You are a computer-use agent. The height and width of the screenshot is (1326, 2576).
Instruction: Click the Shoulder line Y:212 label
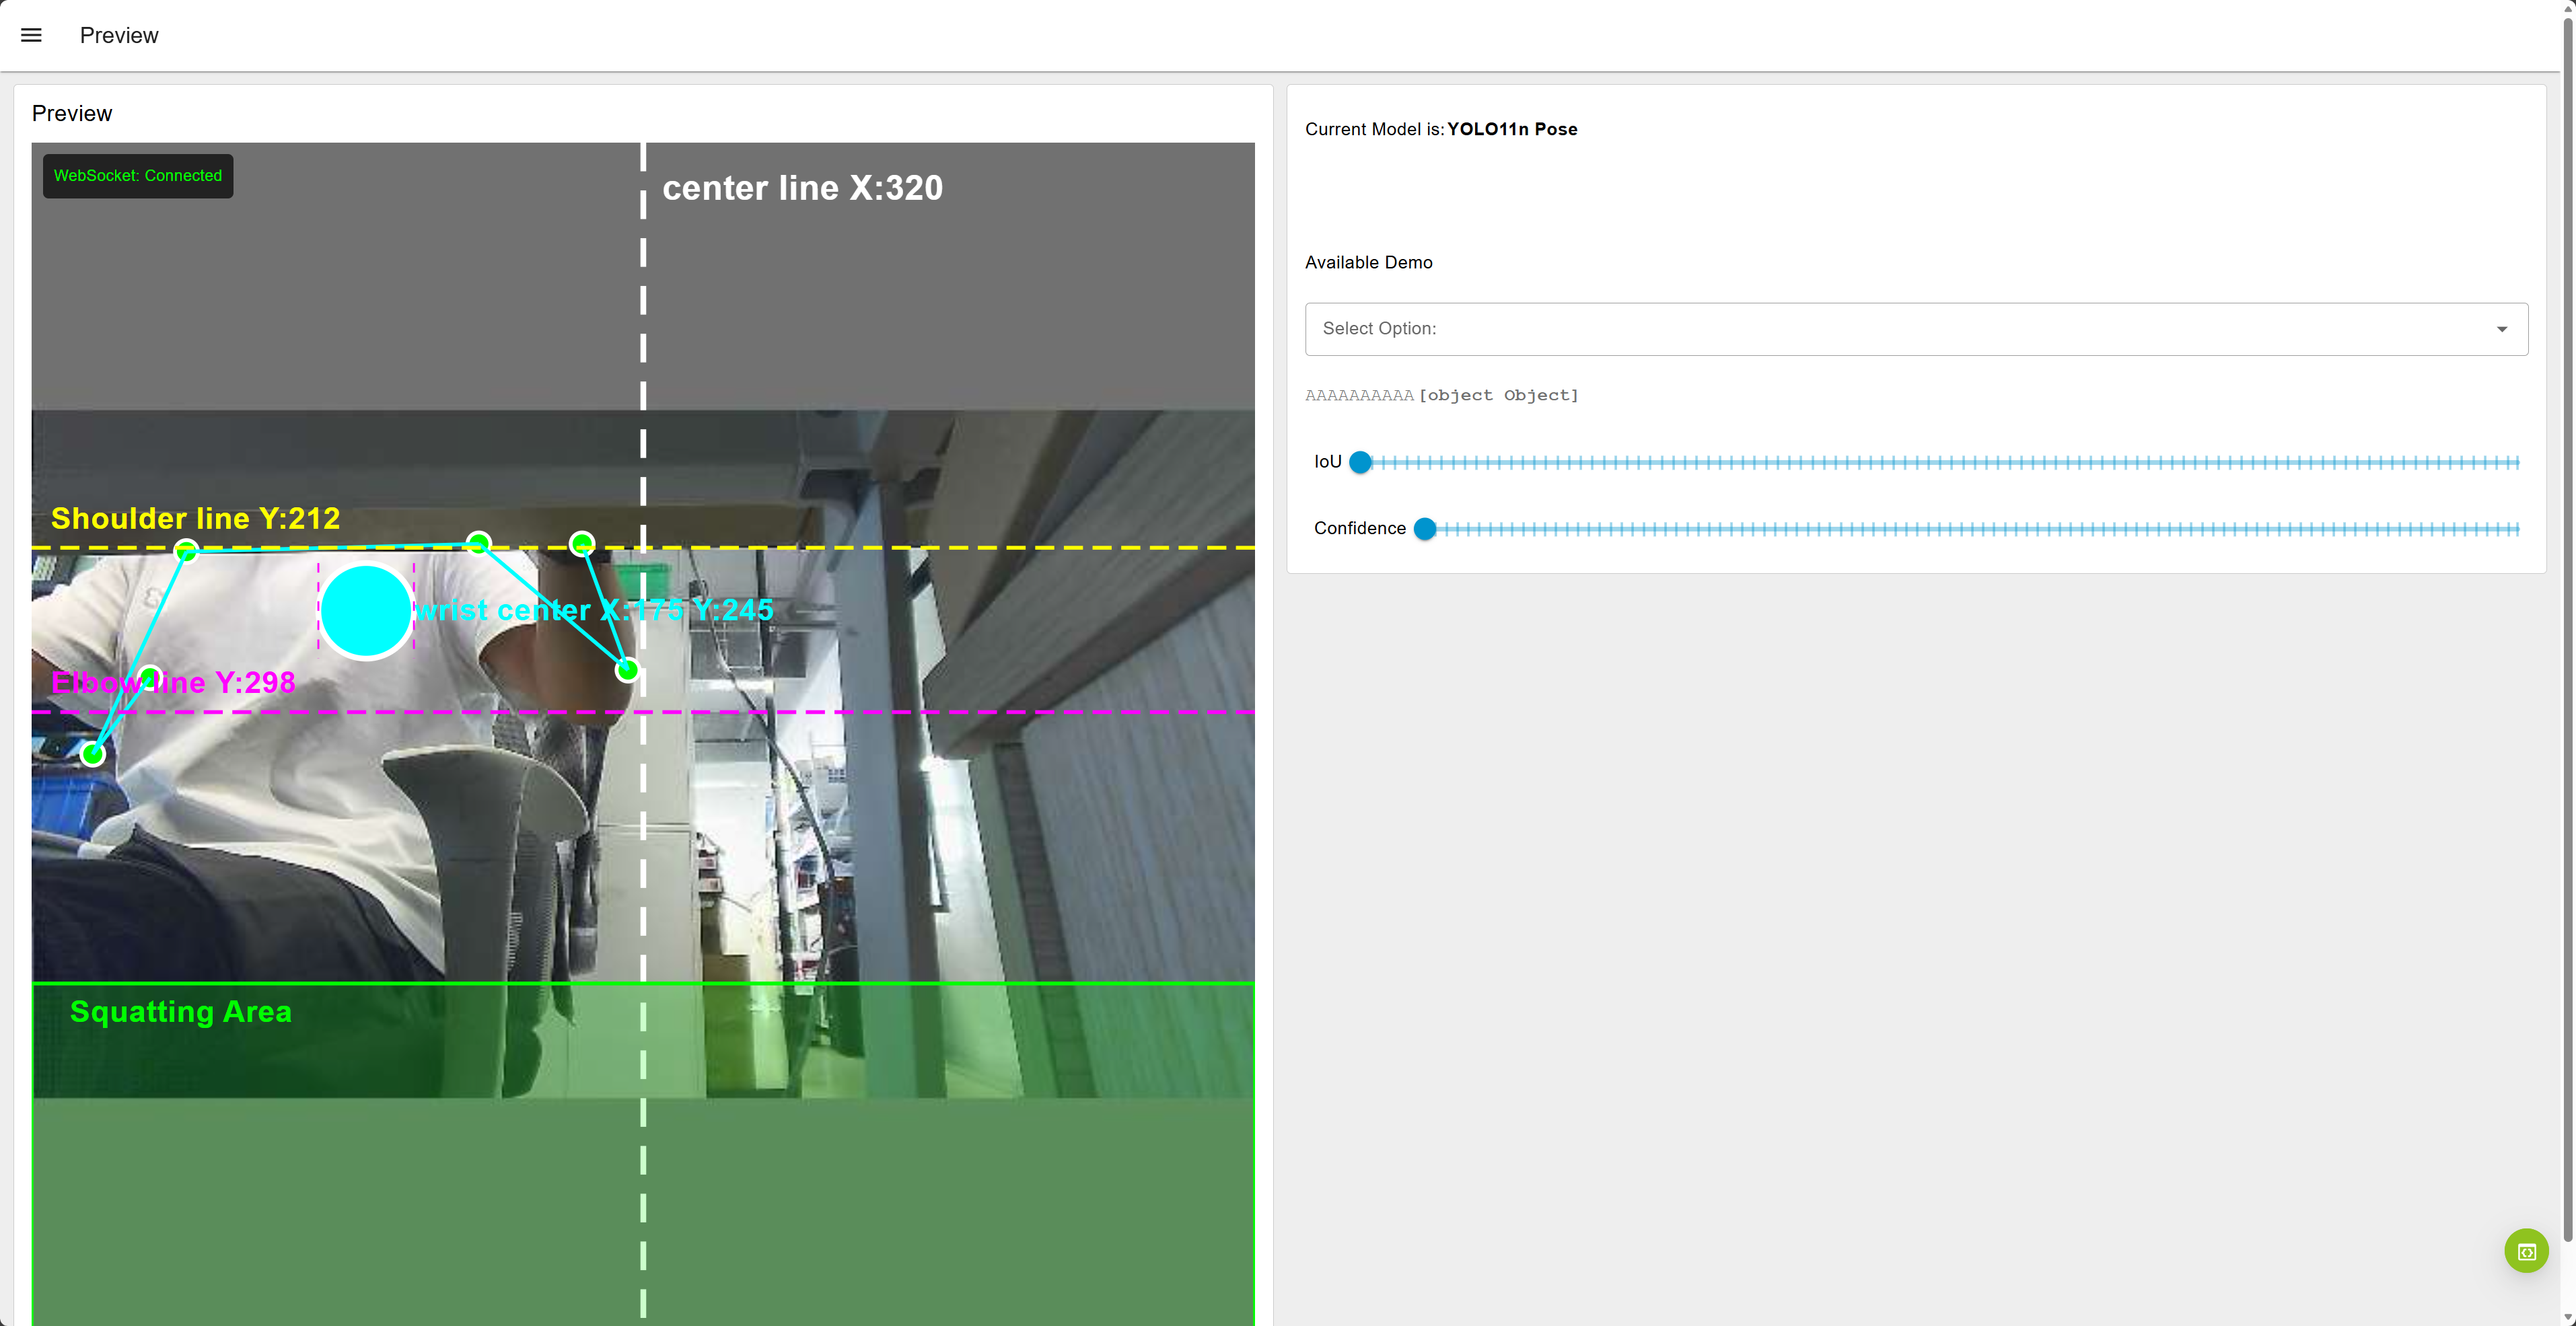click(x=196, y=518)
